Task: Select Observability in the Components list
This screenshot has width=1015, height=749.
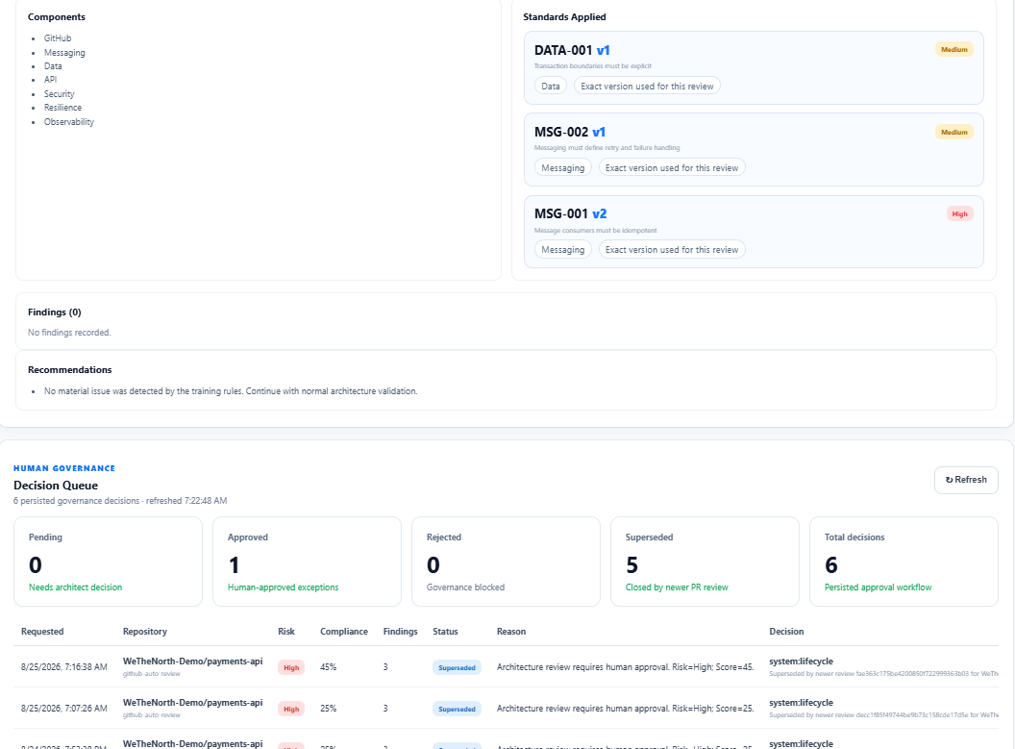Action: tap(68, 122)
